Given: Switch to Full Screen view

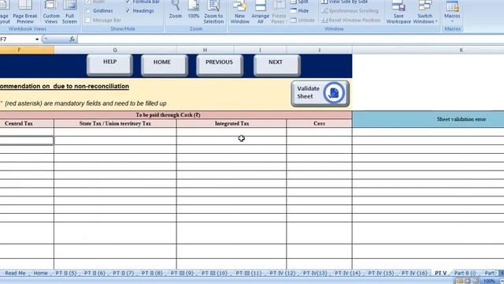Looking at the screenshot, I should (69, 13).
